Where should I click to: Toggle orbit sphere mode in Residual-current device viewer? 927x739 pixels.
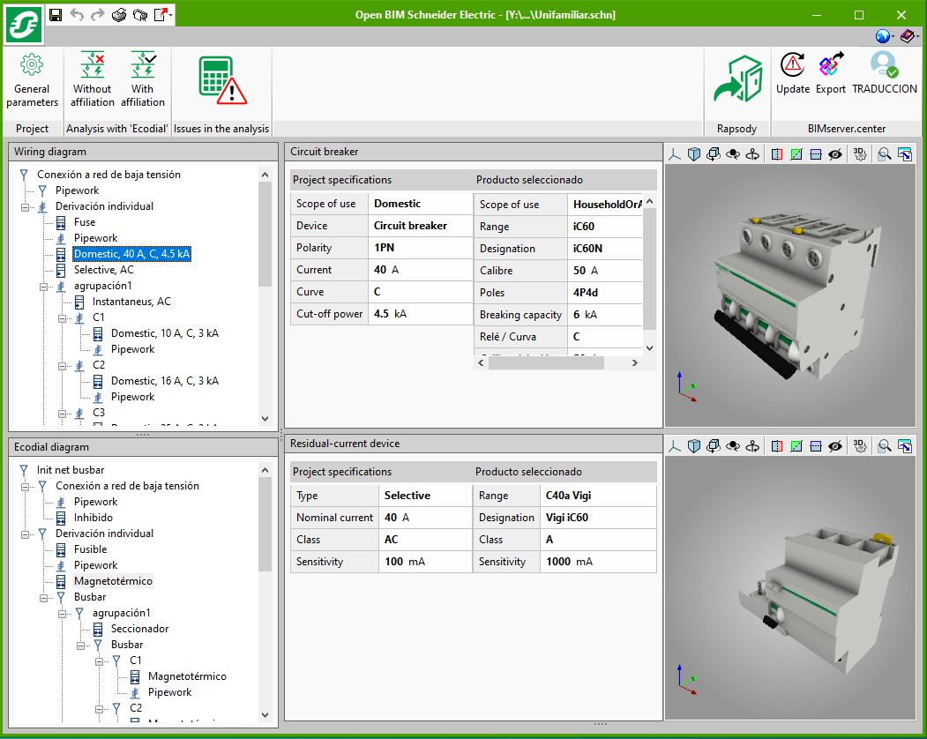coord(733,446)
